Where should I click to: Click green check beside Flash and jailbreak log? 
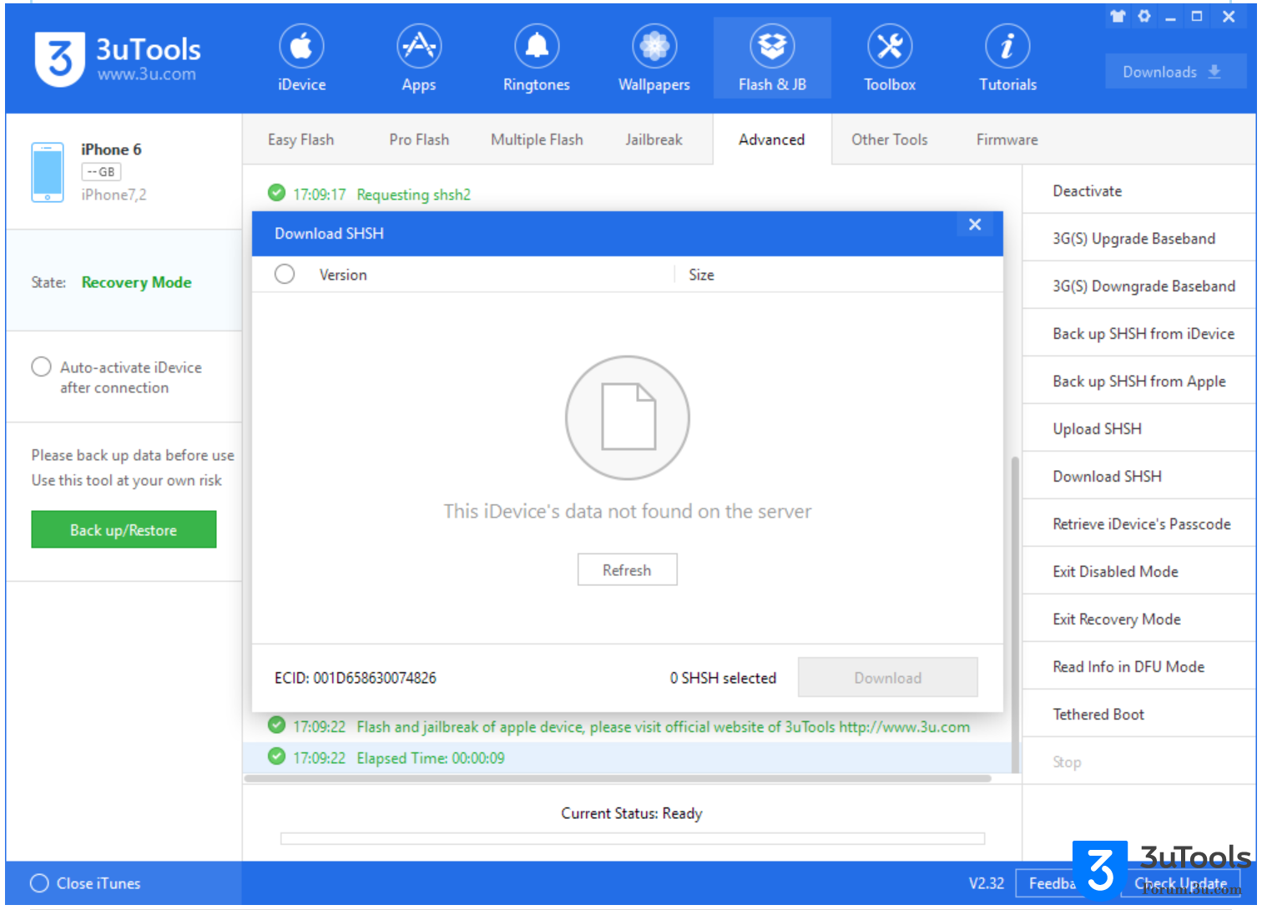(276, 725)
